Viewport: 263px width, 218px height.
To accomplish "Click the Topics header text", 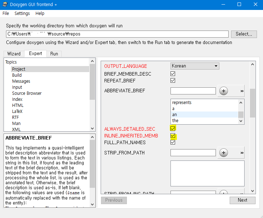I will click(x=11, y=62).
